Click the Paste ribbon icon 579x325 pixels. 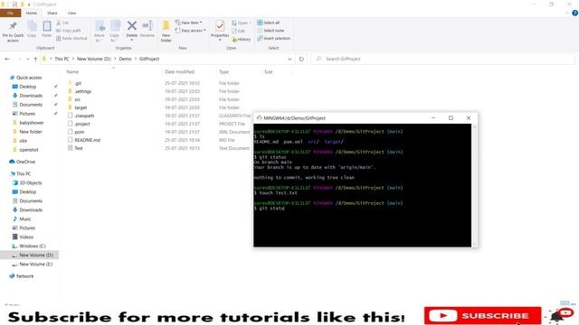tap(46, 29)
